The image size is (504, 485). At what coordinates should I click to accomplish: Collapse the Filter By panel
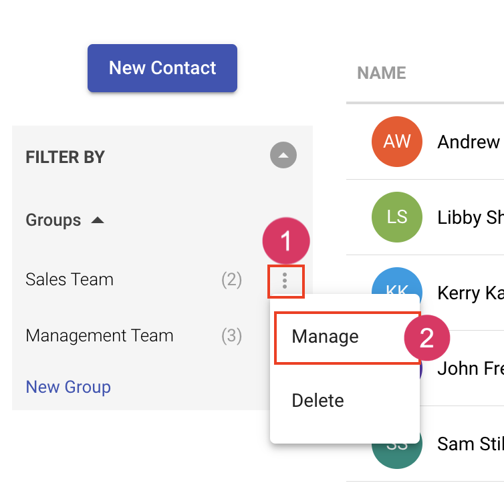(x=283, y=156)
